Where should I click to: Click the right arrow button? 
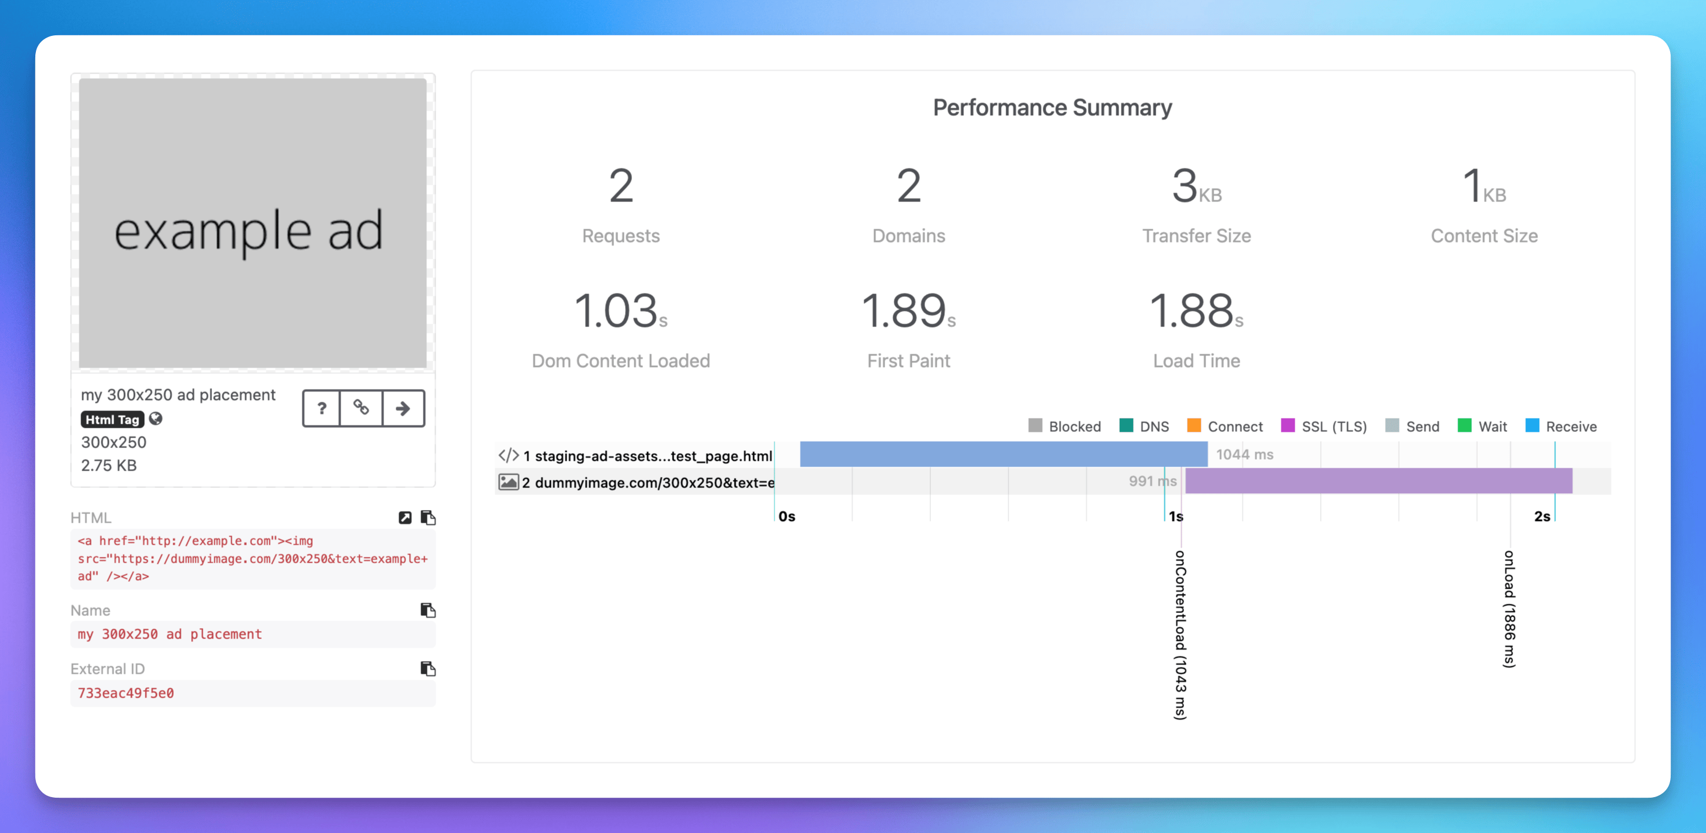click(x=403, y=408)
